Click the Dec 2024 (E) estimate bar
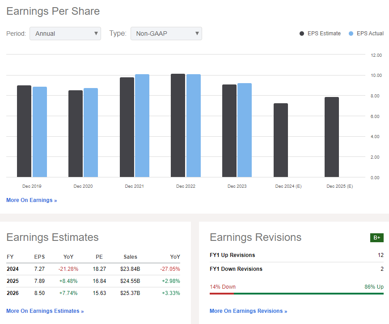 pos(281,140)
